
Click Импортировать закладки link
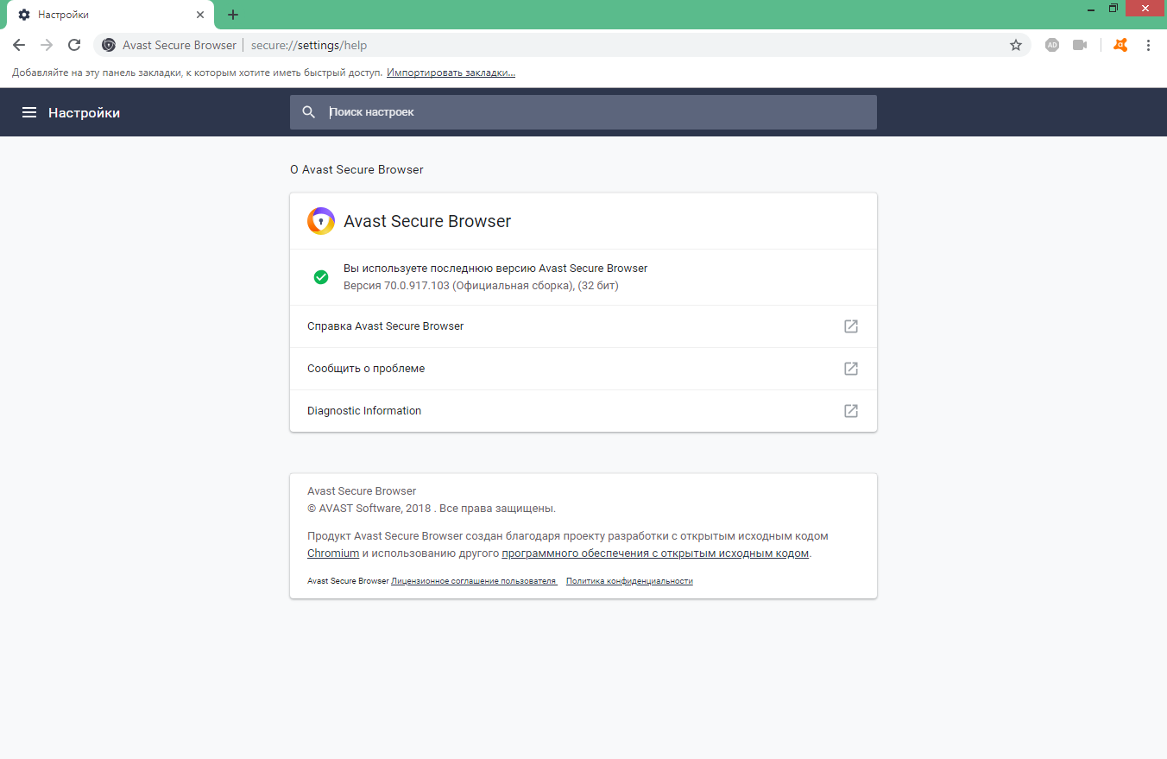(451, 73)
